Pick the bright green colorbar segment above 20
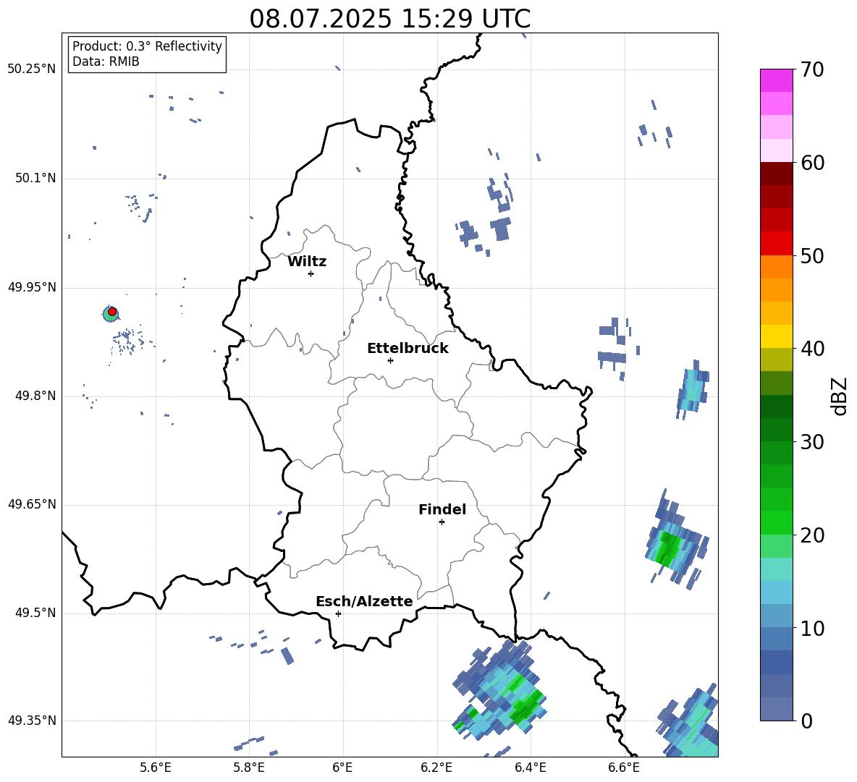Screen dimensions: 857x782 (776, 522)
